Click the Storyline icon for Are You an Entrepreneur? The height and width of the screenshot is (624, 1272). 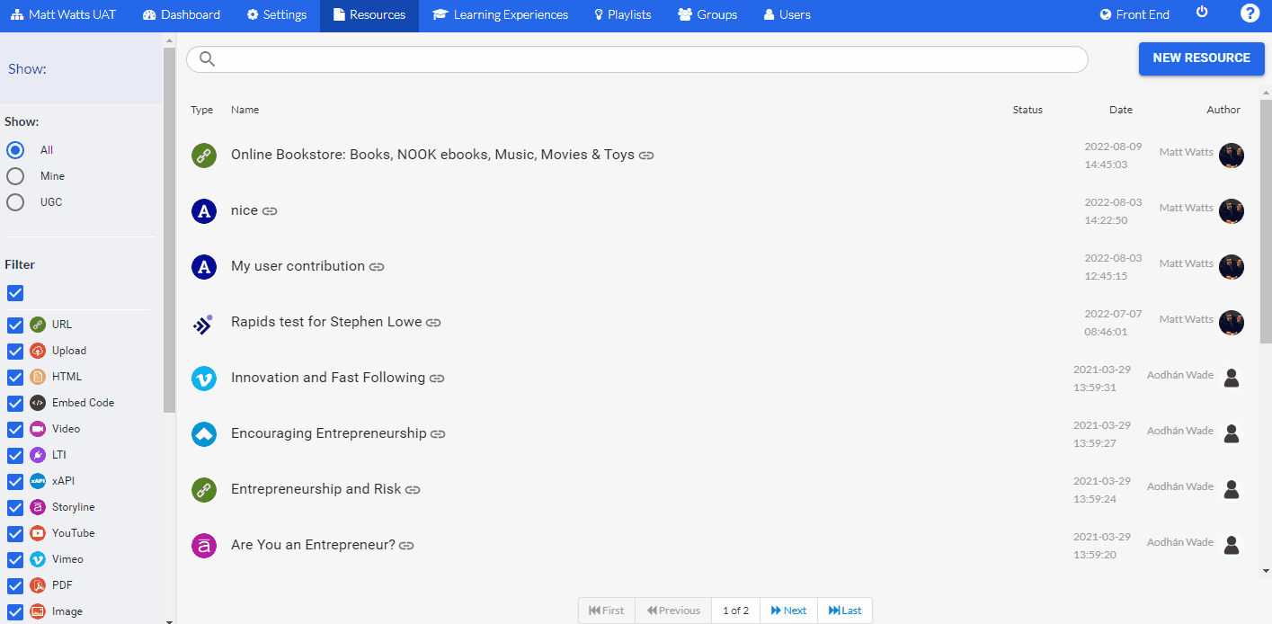tap(204, 545)
